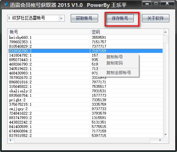The width and height of the screenshot is (177, 152).
Task: Select row 315645822:1
Action: click(85, 86)
